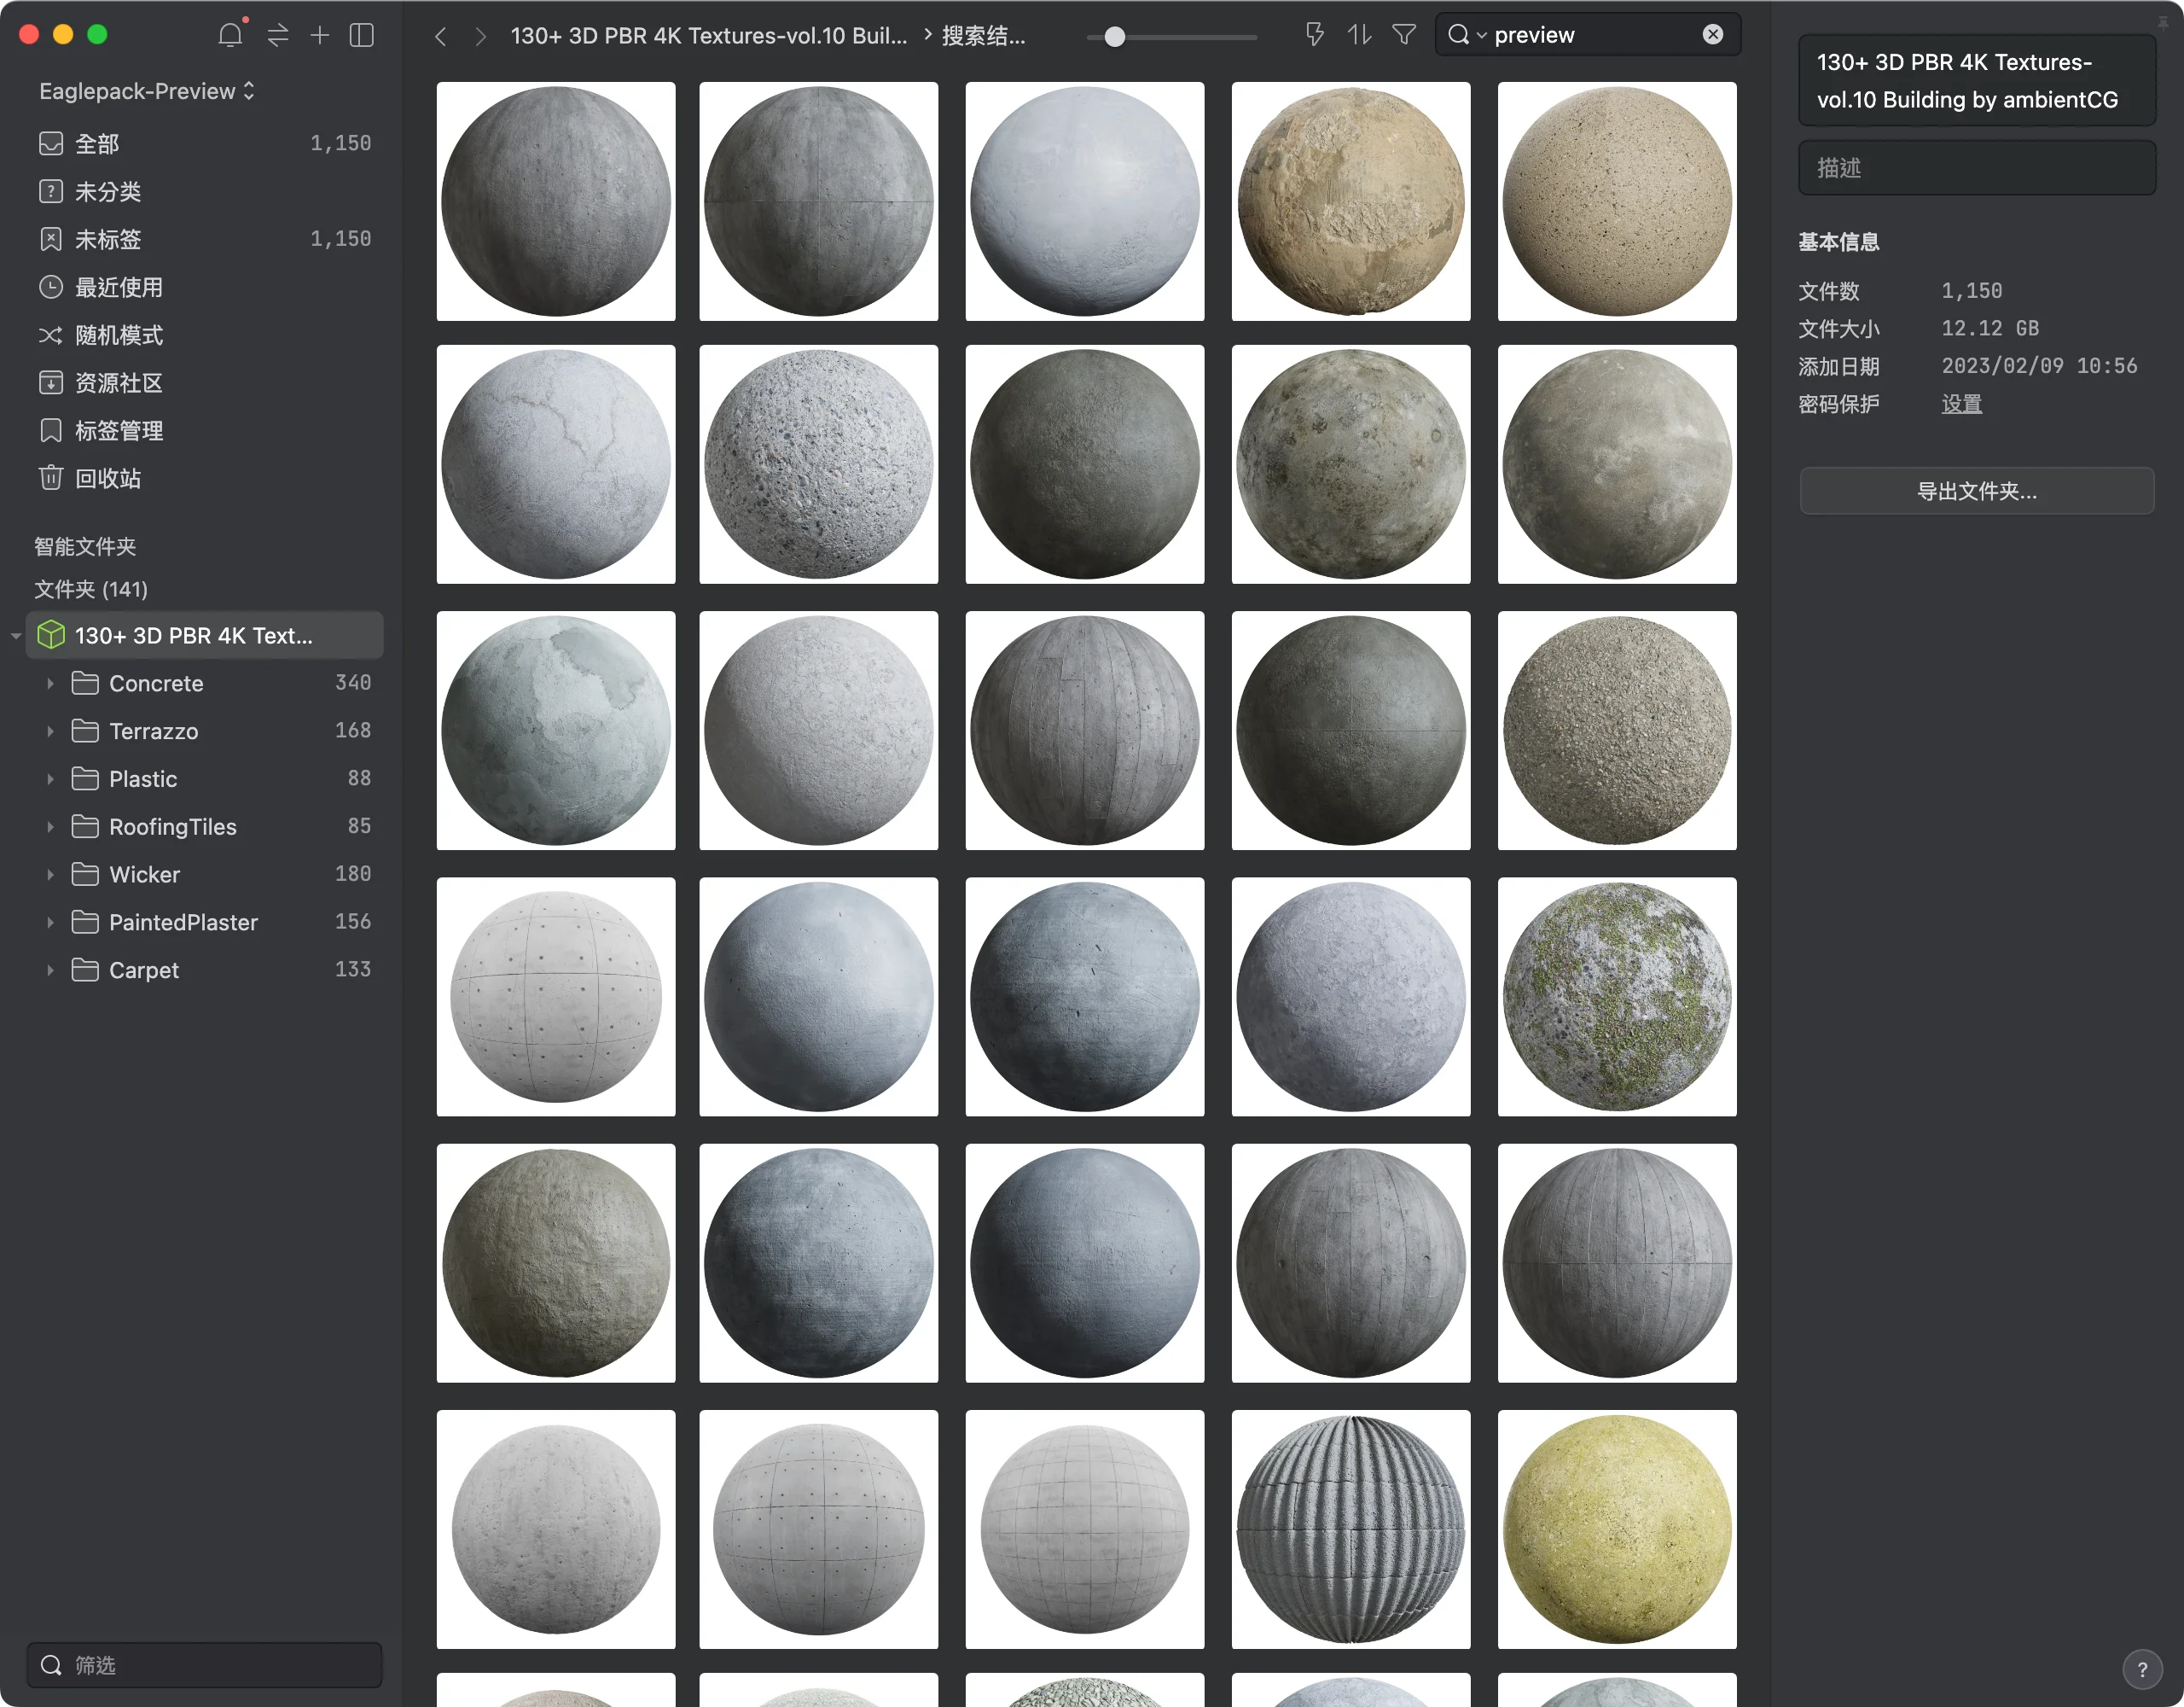Screen dimensions: 2184x1707
Task: Clear the preview search text
Action: click(x=1713, y=35)
